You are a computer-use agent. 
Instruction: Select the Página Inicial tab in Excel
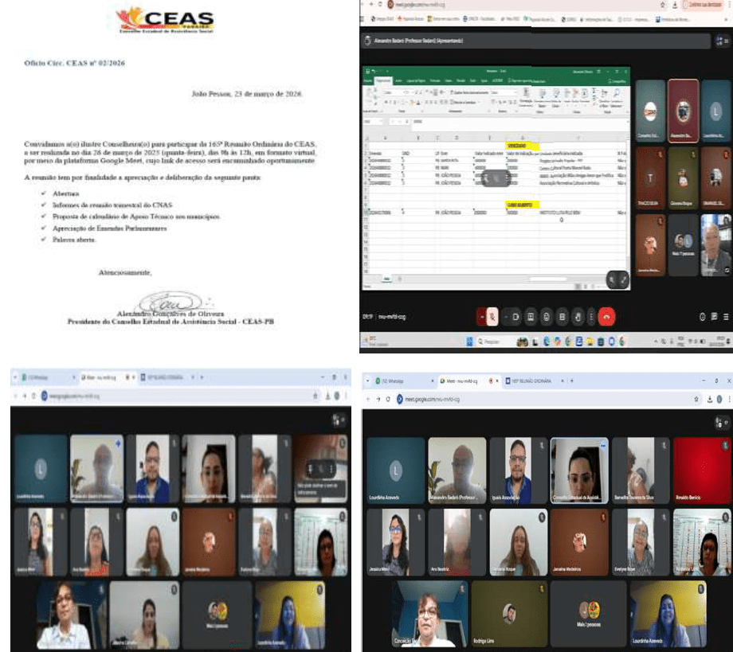pos(383,80)
